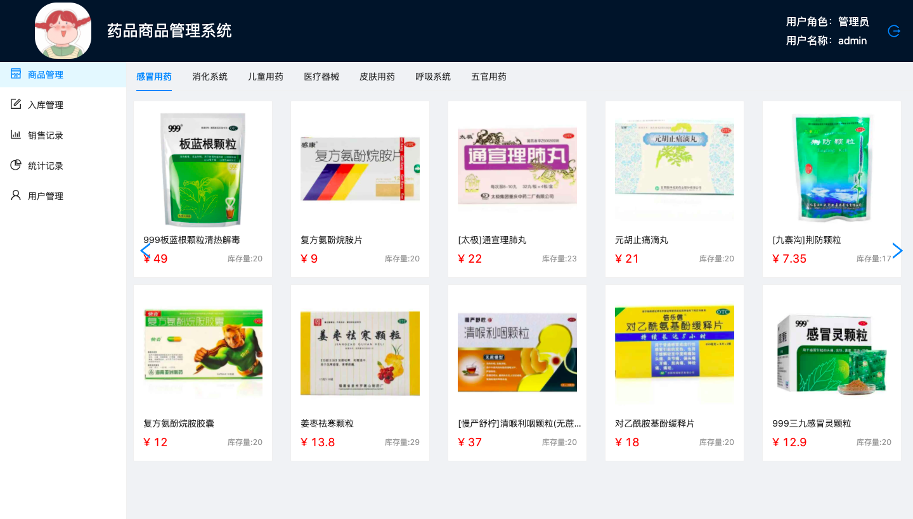This screenshot has height=519, width=913.
Task: Switch to the 医疗器械 tab
Action: point(321,77)
